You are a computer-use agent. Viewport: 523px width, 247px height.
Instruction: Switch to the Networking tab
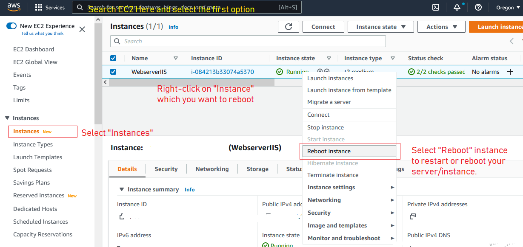point(212,169)
